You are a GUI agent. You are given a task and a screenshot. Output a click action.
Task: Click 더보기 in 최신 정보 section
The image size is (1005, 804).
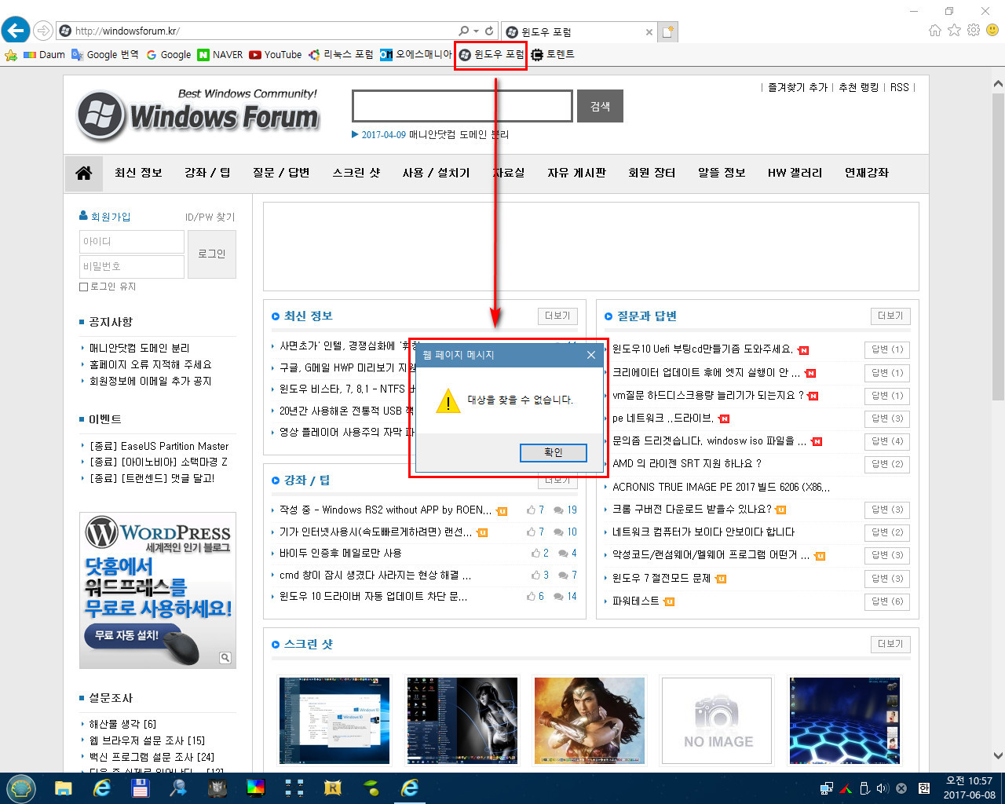pyautogui.click(x=558, y=316)
